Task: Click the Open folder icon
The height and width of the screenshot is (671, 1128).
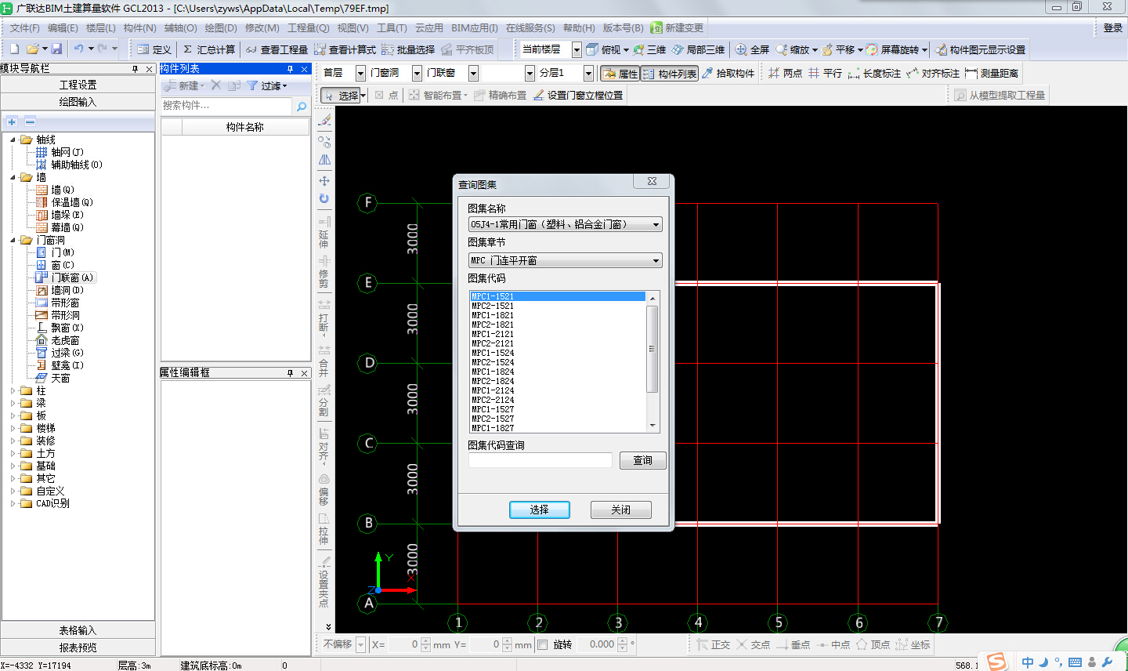Action: 32,49
